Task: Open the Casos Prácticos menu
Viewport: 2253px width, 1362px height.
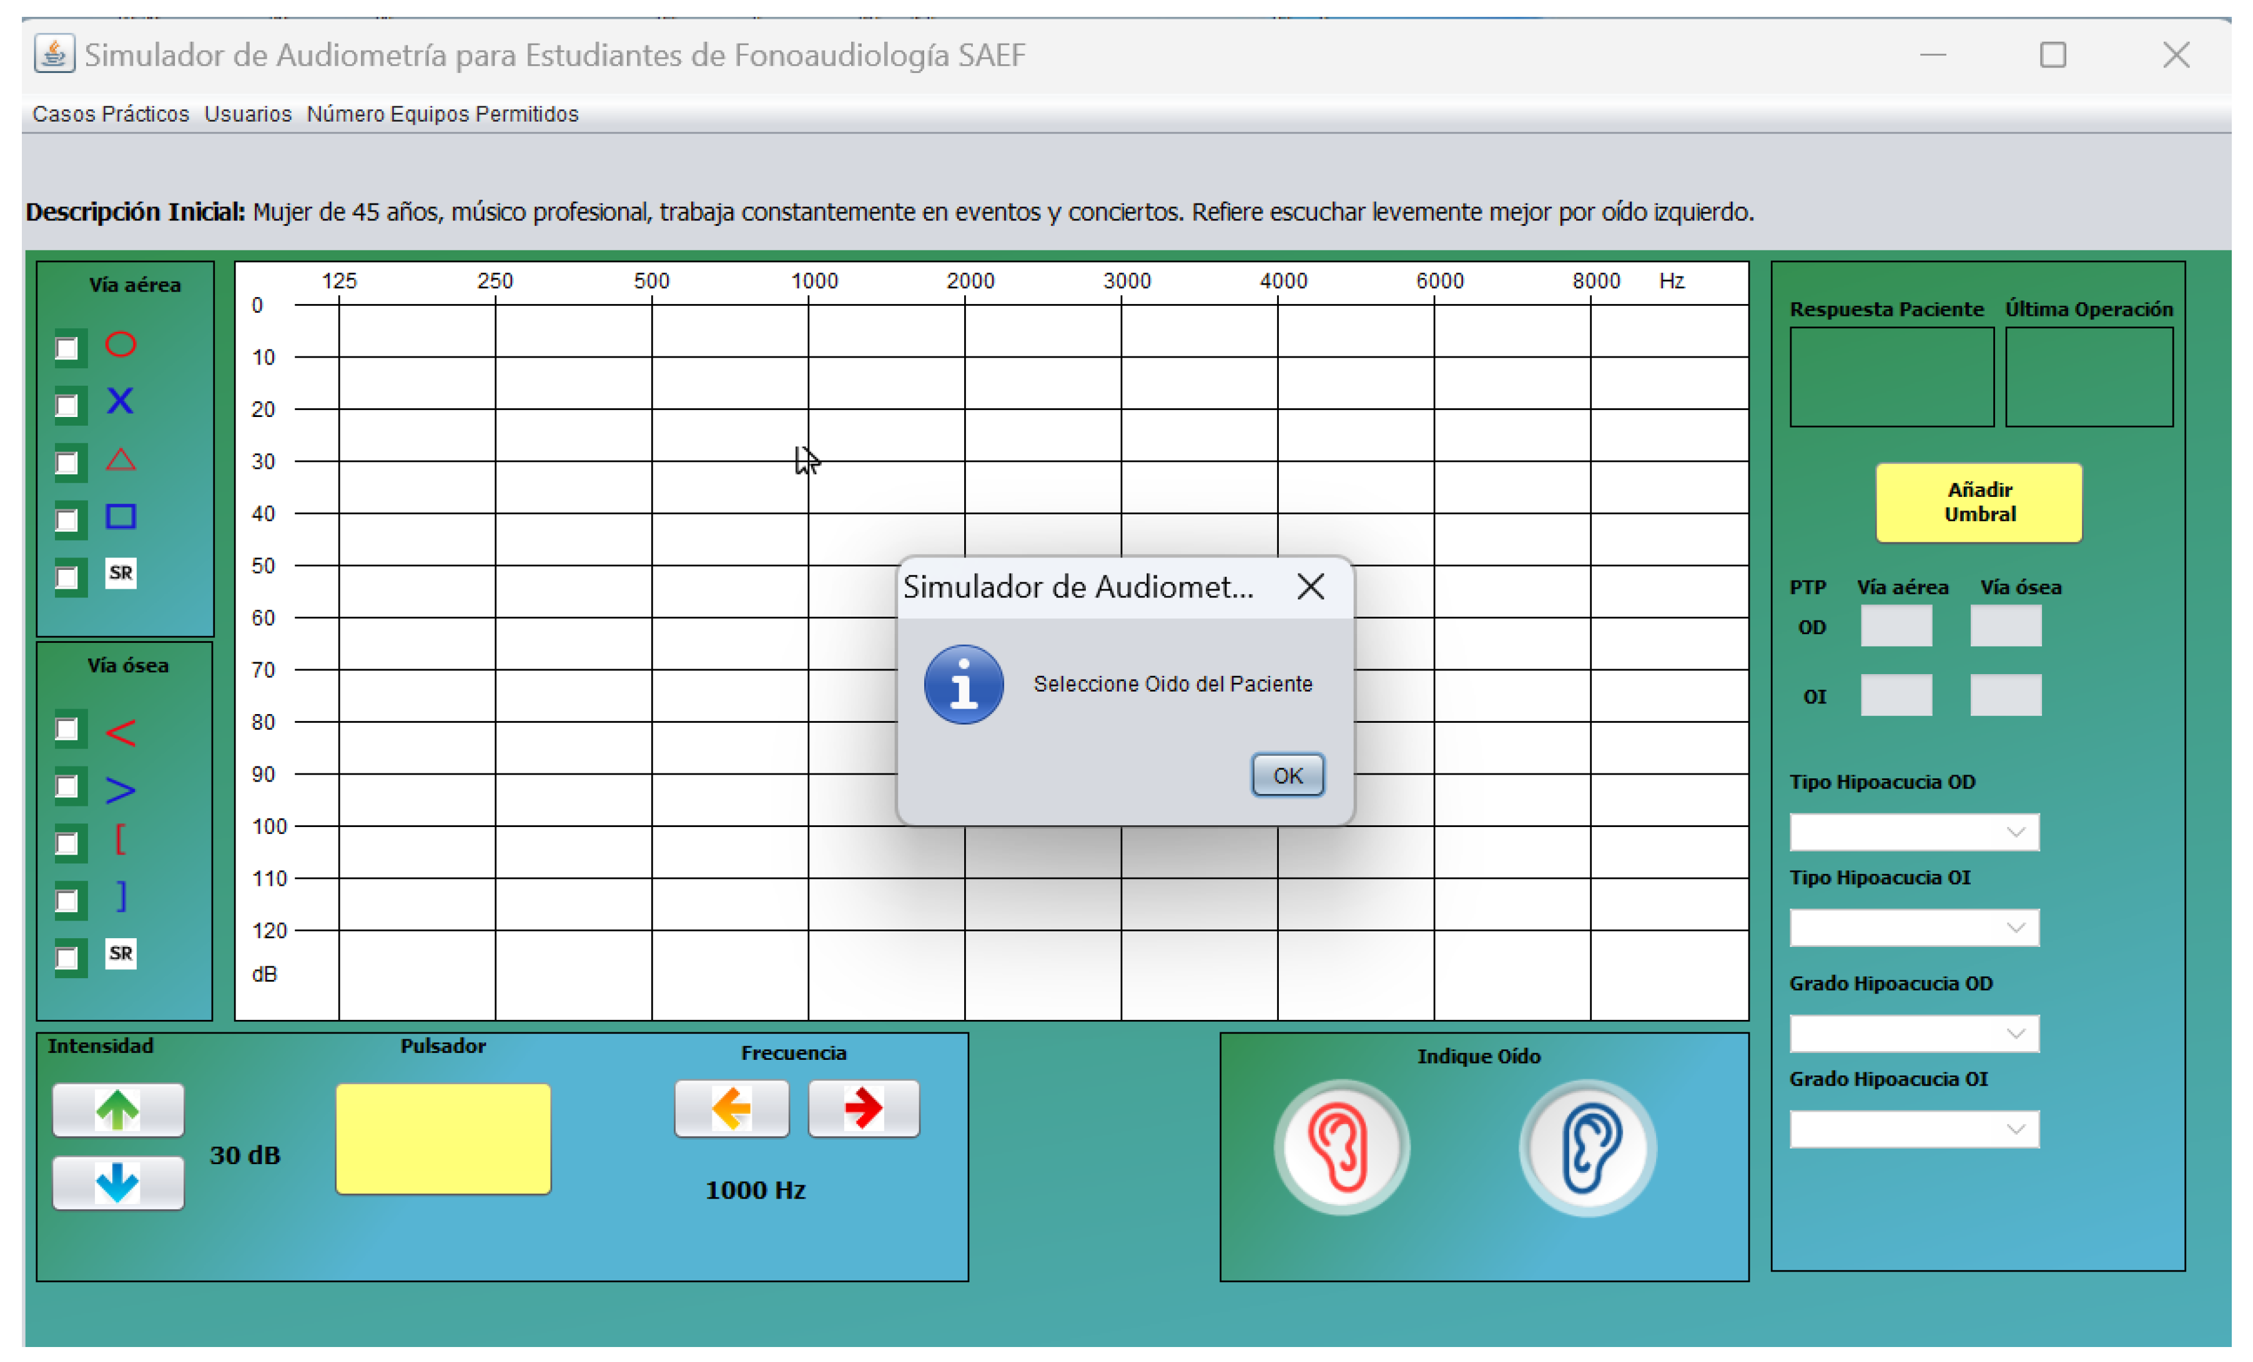Action: [111, 114]
